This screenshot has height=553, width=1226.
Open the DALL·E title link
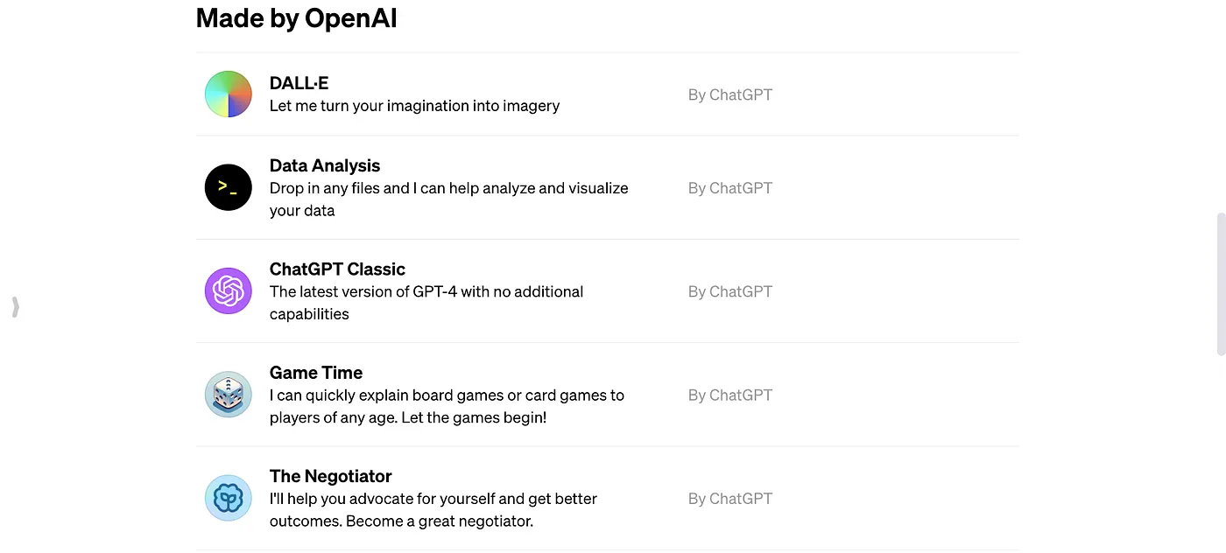[x=299, y=83]
